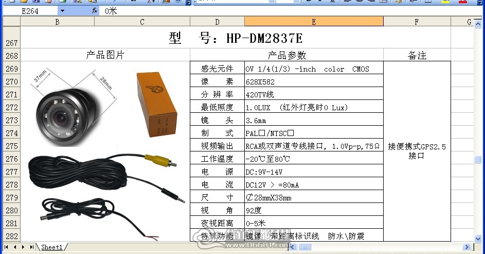Click the PAL□/NTSC□ format cell
Screen dimensions: 485x254
[314, 132]
